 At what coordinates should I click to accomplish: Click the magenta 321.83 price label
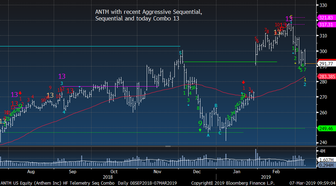[x=326, y=18]
